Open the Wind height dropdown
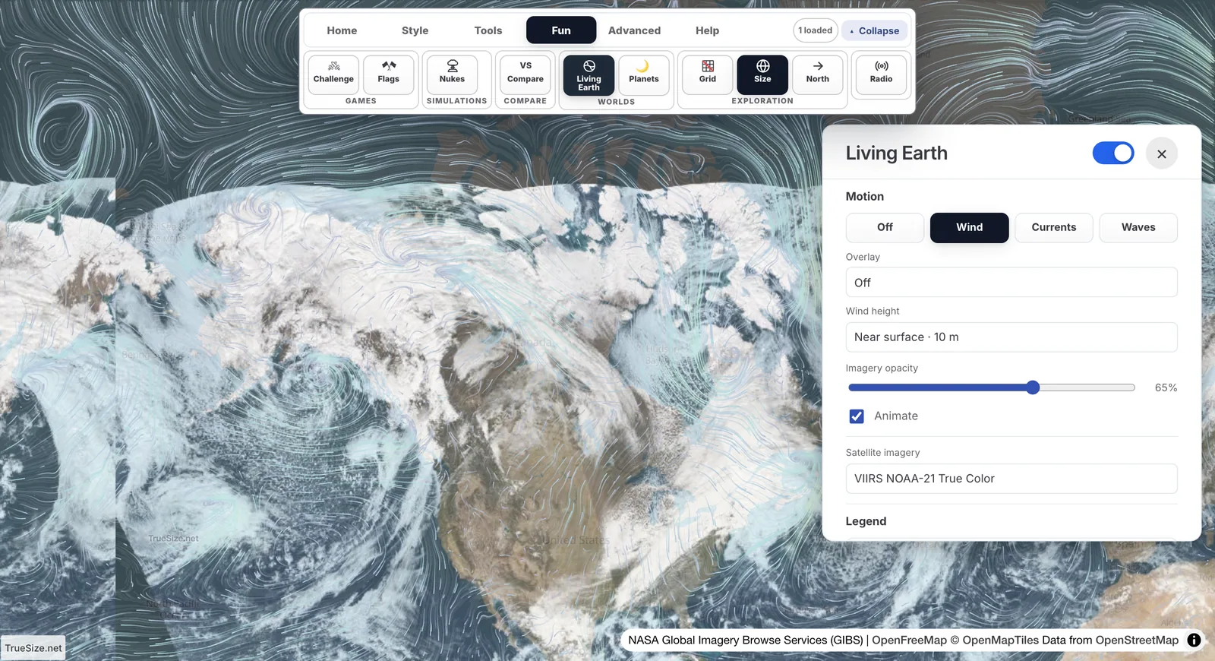1215x661 pixels. point(1011,337)
